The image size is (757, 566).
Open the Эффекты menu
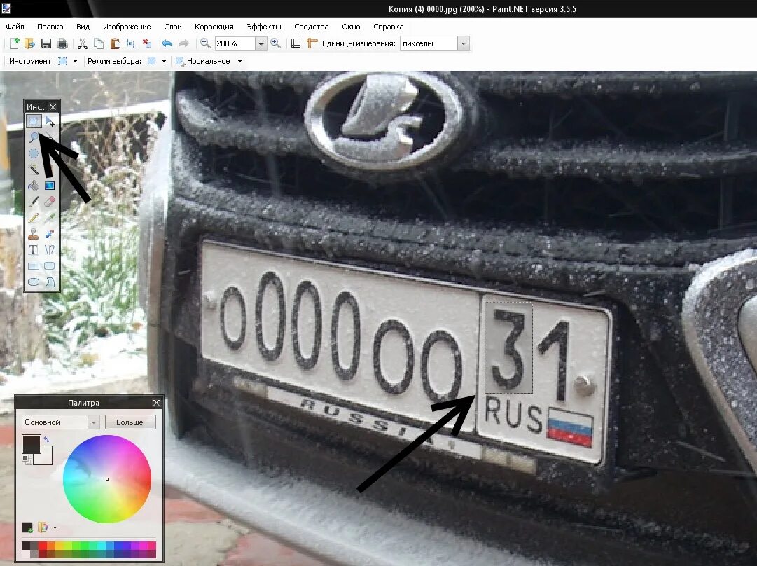[x=263, y=27]
